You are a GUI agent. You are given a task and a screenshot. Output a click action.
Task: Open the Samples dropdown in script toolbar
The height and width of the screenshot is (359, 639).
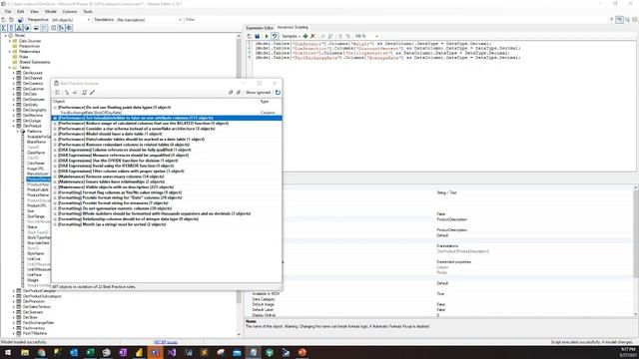point(291,36)
